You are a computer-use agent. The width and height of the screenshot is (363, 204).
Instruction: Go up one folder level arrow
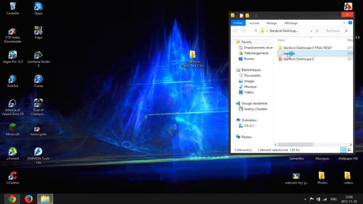coord(256,31)
